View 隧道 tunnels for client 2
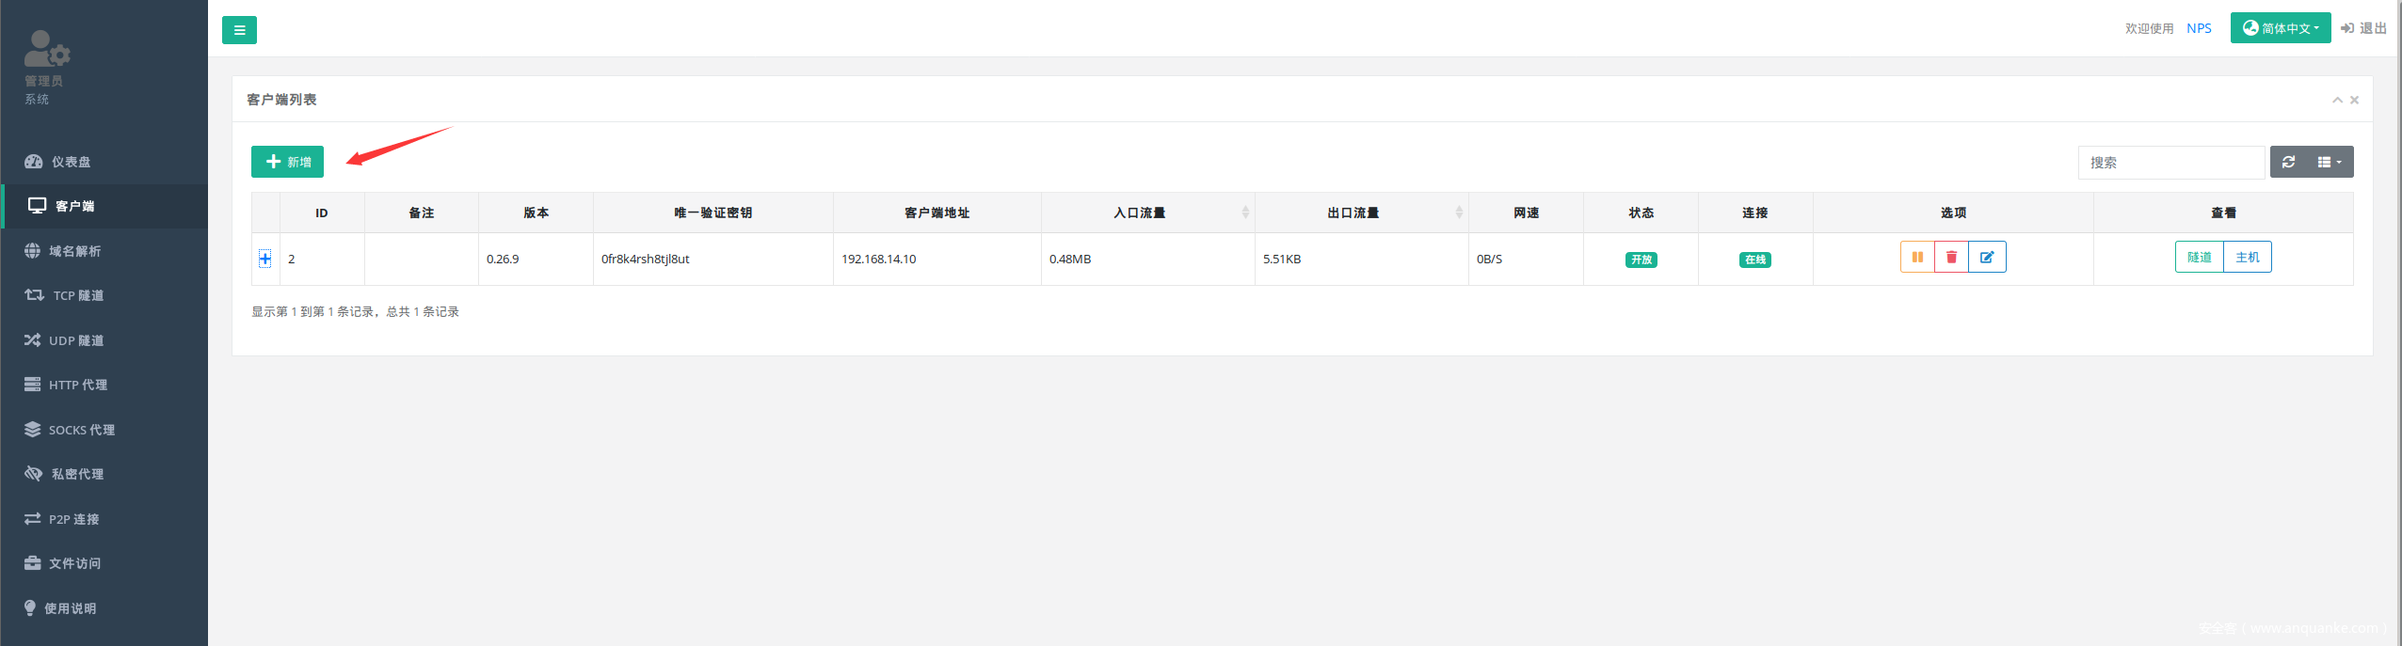Screen dimensions: 2402x646 pos(2199,258)
